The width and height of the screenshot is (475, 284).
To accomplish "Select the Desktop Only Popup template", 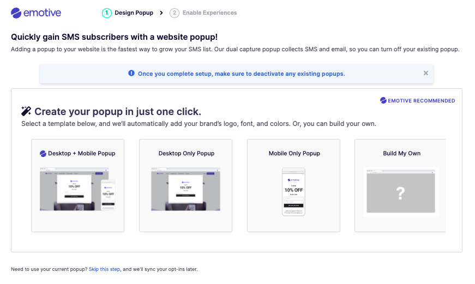I will [186, 185].
